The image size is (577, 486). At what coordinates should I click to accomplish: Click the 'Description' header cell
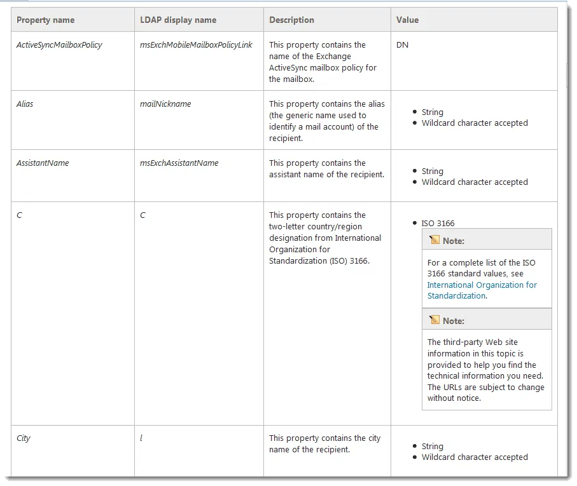click(x=291, y=20)
